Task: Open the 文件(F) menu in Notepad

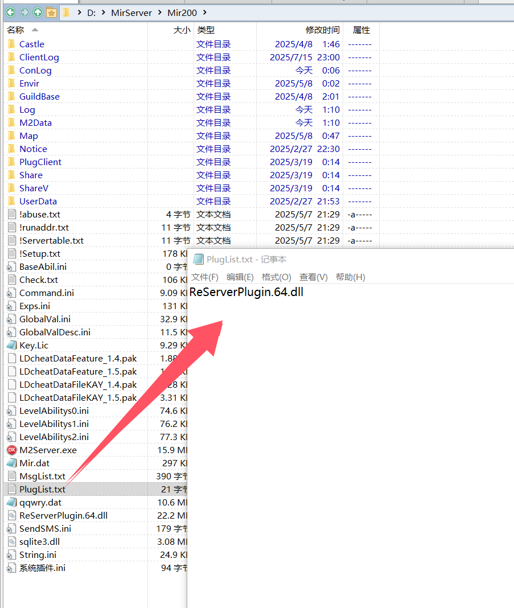Action: [x=204, y=277]
